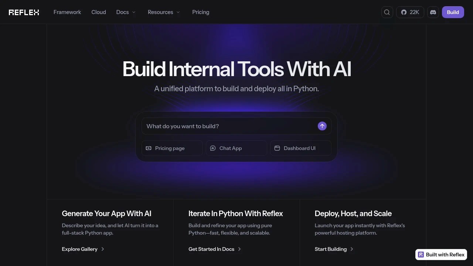473x266 pixels.
Task: Click the calendar icon beside Dashboard UI
Action: pos(277,148)
